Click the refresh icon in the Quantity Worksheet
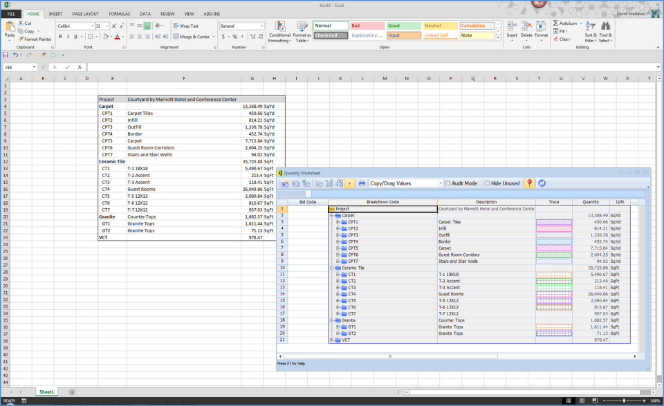Image resolution: width=664 pixels, height=406 pixels. tap(541, 183)
